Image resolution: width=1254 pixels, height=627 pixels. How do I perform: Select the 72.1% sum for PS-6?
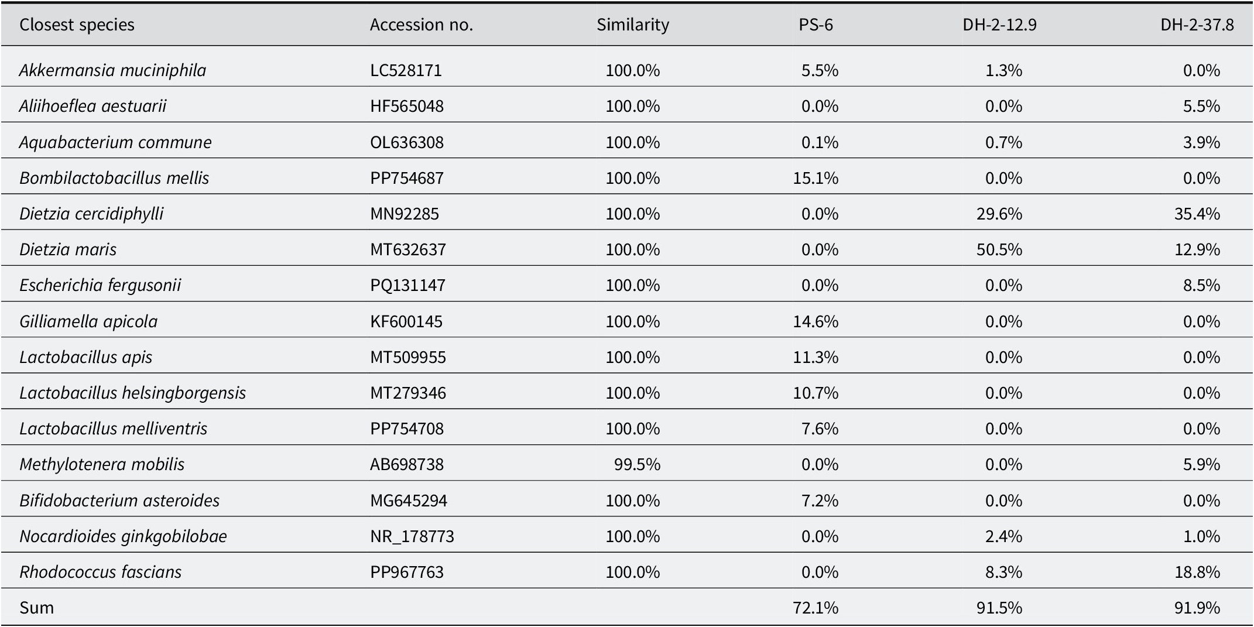[x=816, y=608]
